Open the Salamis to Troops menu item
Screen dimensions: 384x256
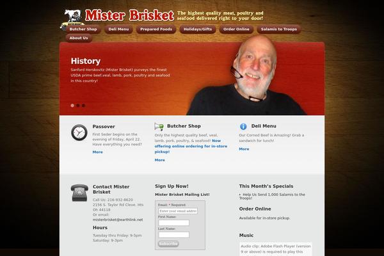tap(278, 29)
